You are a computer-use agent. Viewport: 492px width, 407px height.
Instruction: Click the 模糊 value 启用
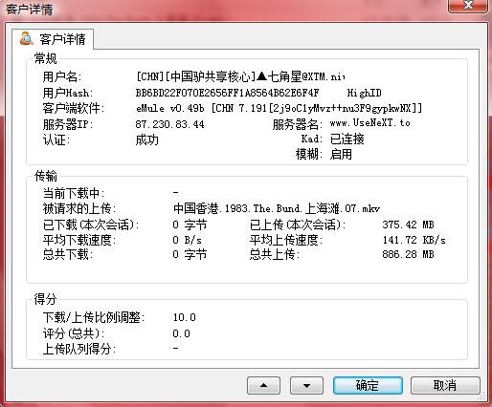click(x=341, y=154)
